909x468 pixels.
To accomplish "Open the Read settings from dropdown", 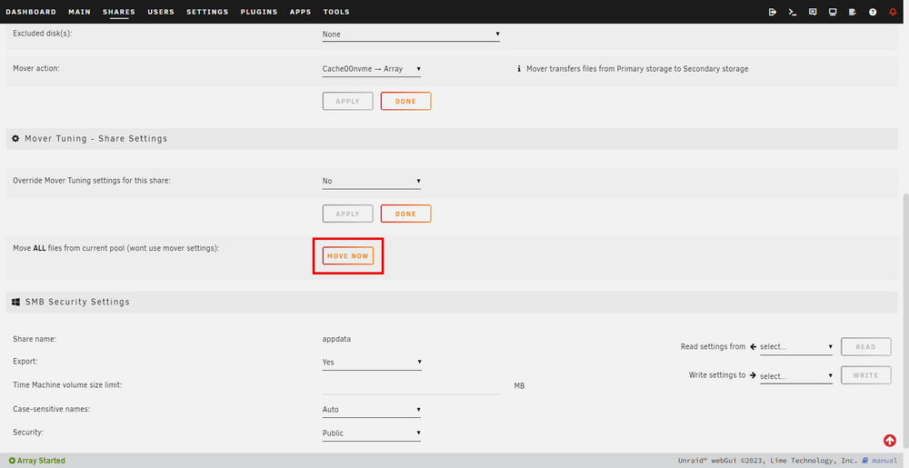I will click(x=796, y=347).
